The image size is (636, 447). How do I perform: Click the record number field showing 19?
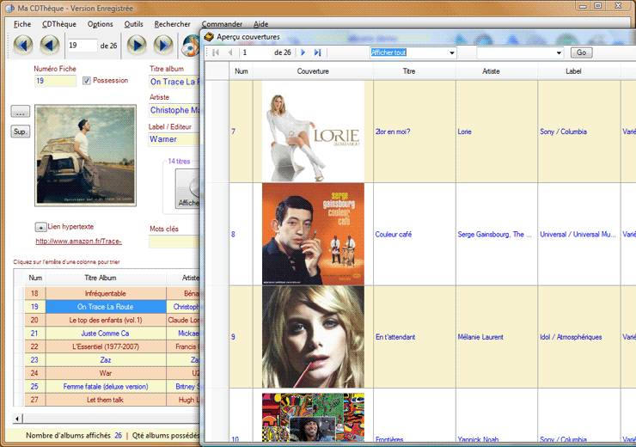pos(83,45)
